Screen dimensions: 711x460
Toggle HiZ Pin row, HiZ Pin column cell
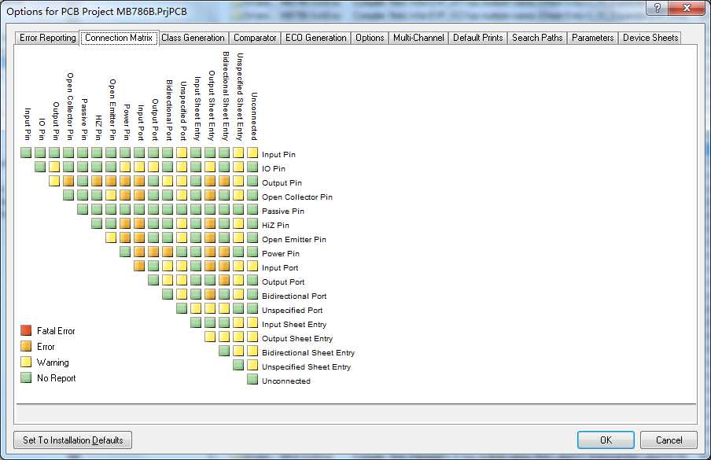(x=97, y=223)
